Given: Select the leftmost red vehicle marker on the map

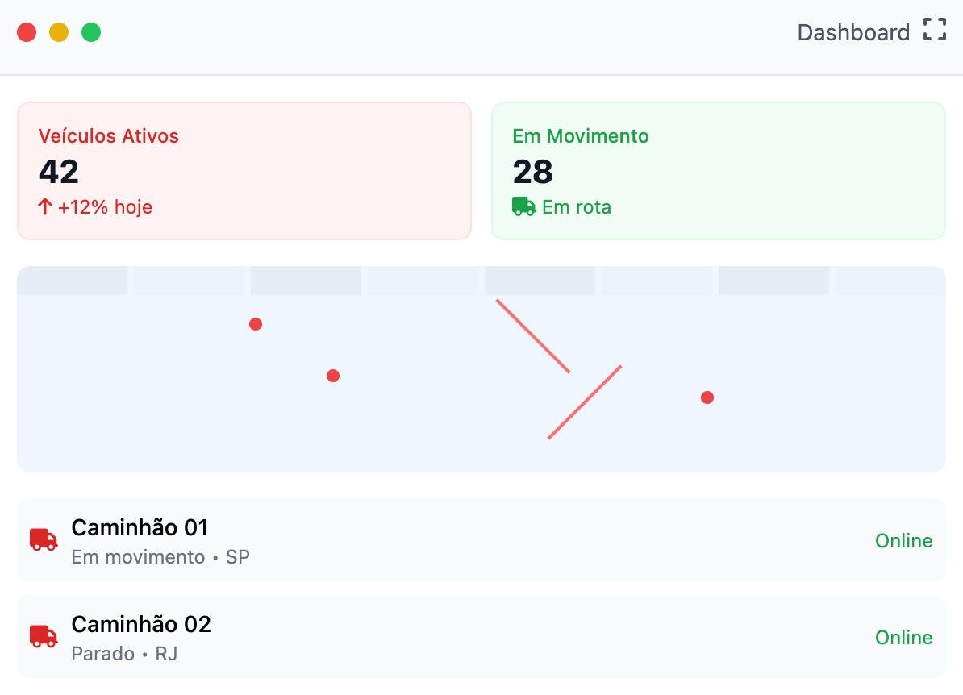Looking at the screenshot, I should 256,324.
